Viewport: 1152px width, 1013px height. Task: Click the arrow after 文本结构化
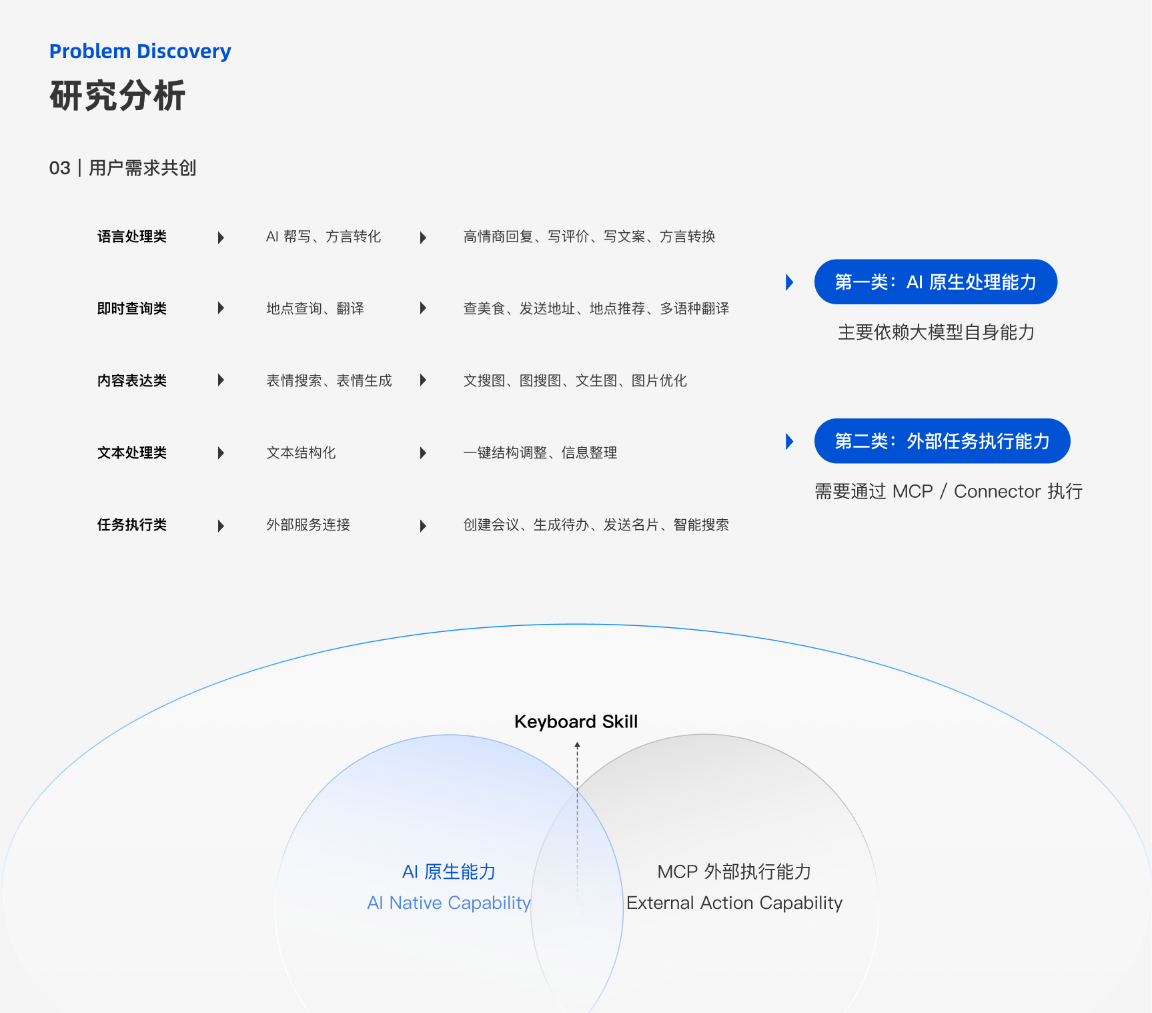point(423,453)
